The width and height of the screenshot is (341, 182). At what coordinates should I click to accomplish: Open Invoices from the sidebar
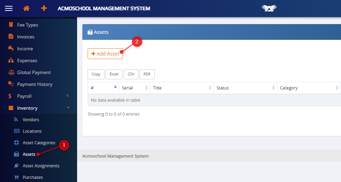[26, 37]
